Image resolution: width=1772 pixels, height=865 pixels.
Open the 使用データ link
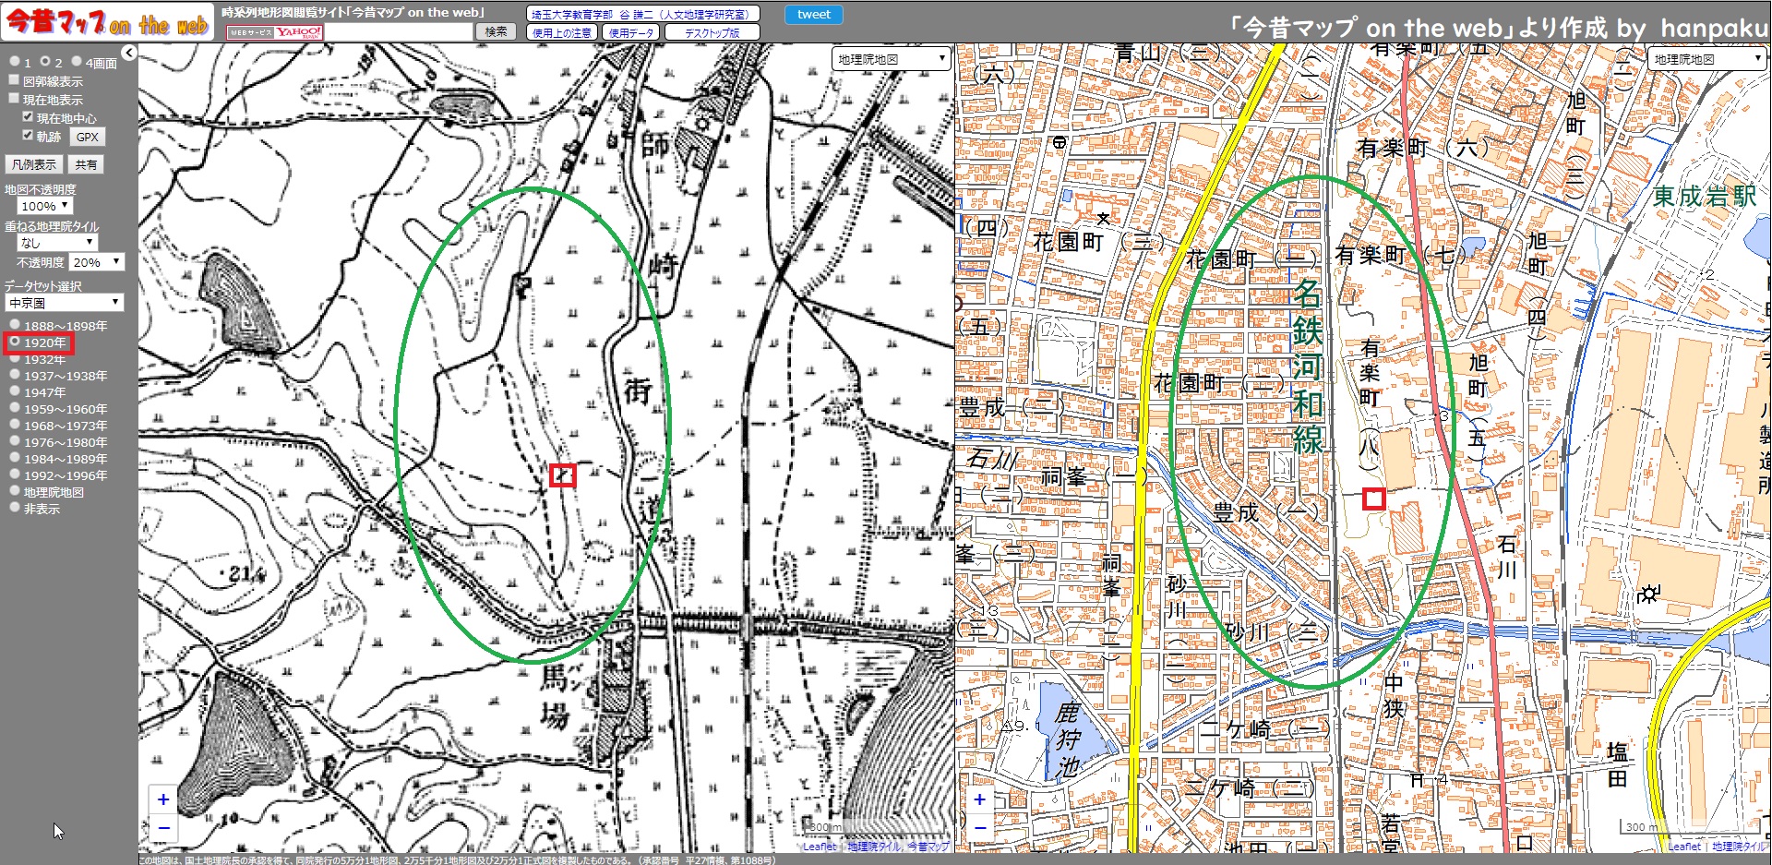(631, 32)
